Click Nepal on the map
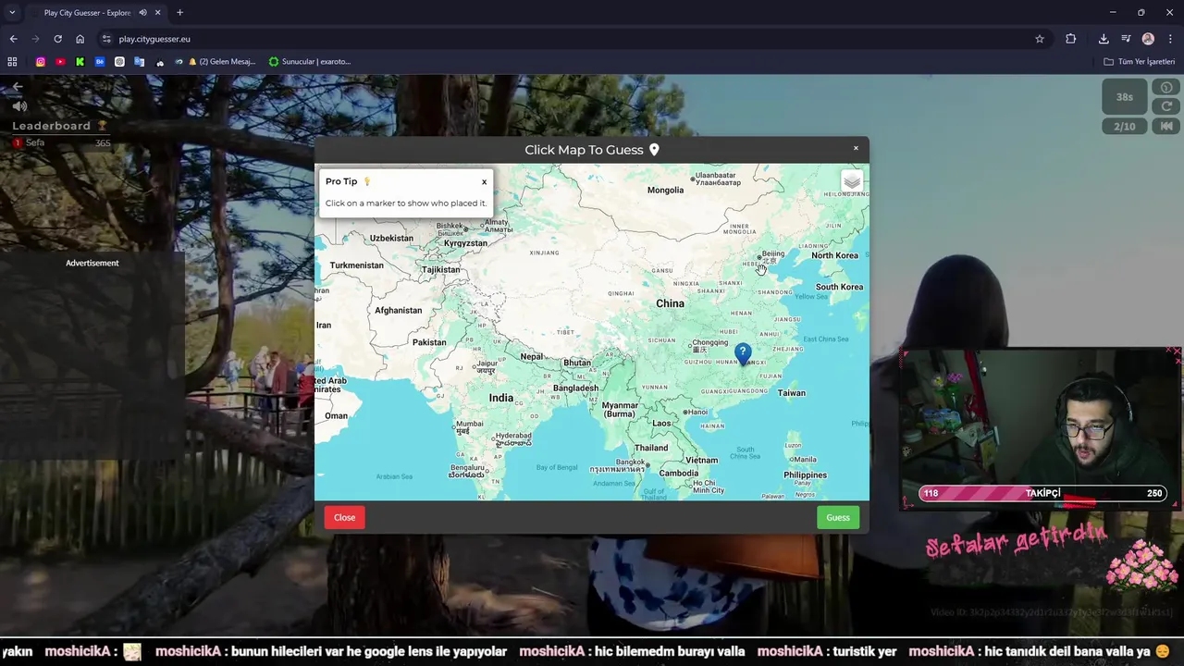Viewport: 1184px width, 666px height. click(x=532, y=357)
